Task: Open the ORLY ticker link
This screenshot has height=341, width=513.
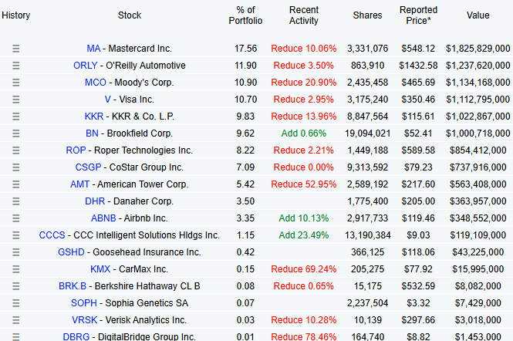Action: pyautogui.click(x=86, y=66)
